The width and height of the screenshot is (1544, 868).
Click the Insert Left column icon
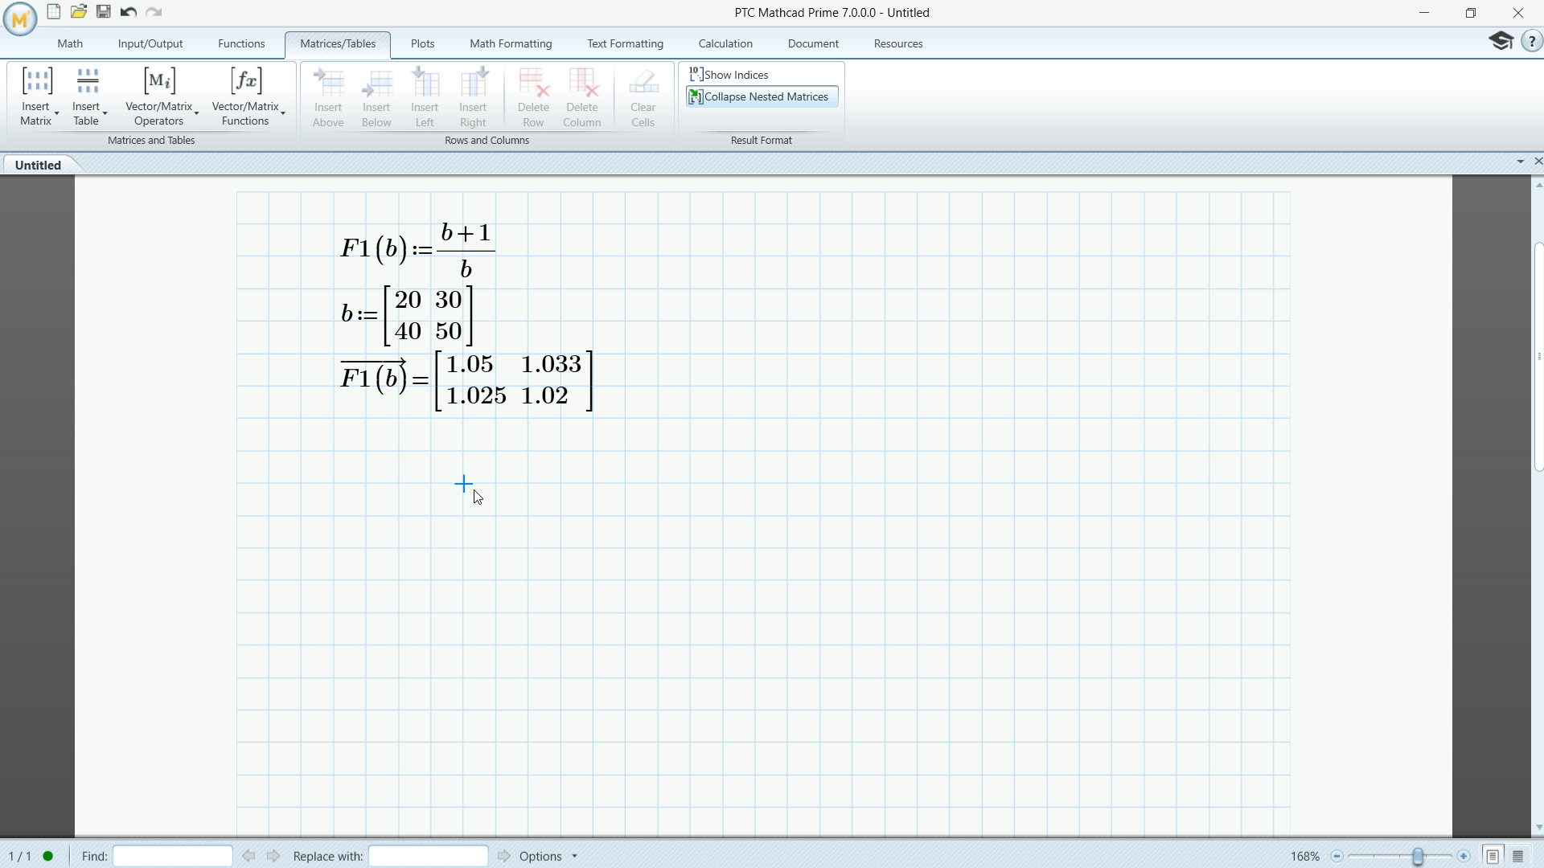point(425,82)
